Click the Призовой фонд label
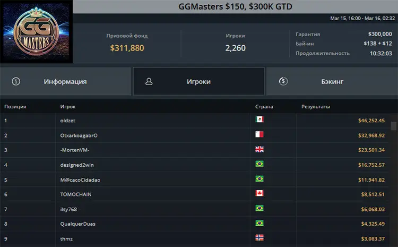The image size is (398, 247). [x=127, y=36]
